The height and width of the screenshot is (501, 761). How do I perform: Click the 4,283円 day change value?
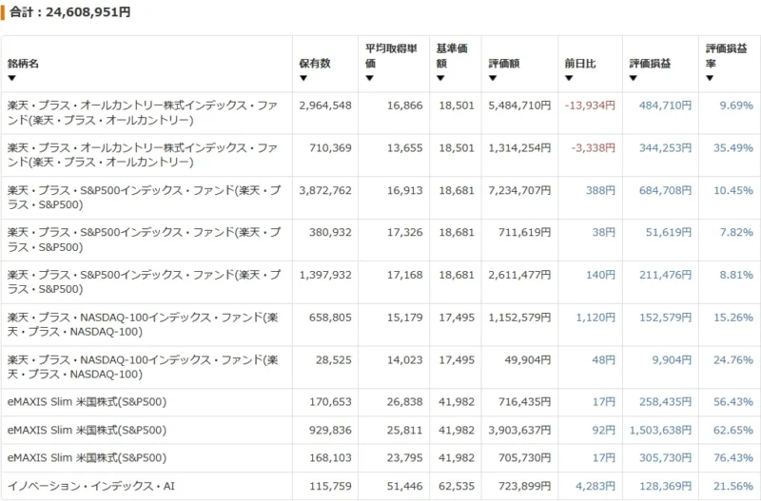tap(595, 486)
